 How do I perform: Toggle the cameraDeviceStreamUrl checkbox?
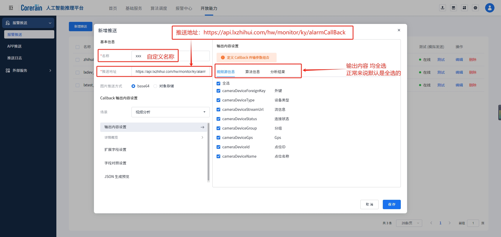click(x=218, y=110)
